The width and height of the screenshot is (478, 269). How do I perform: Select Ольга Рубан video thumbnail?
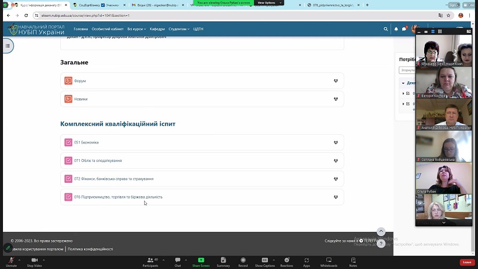coord(444,178)
